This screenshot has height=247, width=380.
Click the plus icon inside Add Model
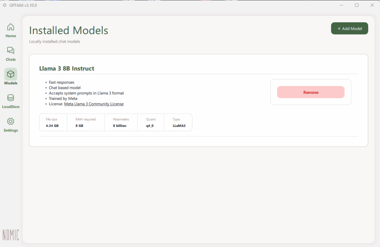pyautogui.click(x=339, y=28)
